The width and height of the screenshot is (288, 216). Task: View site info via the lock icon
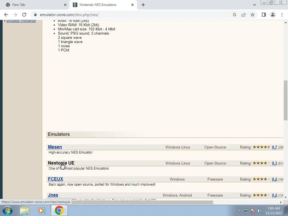35,15
